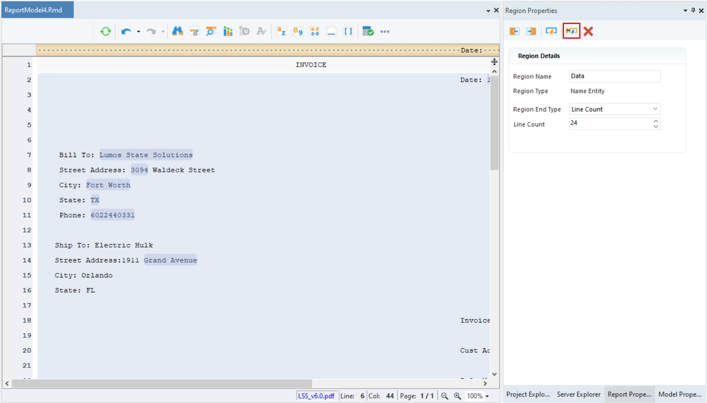This screenshot has height=403, width=707.
Task: Click the magnifier preview icon in toolbar
Action: click(211, 31)
